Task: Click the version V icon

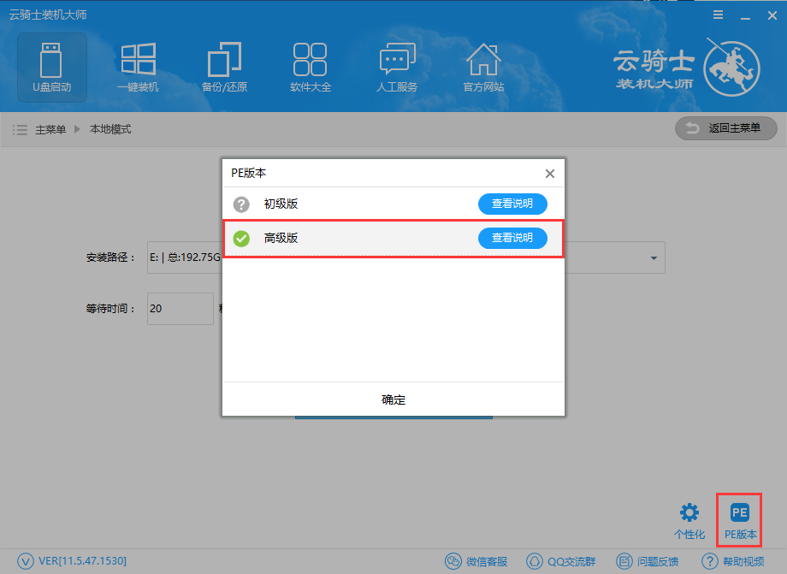Action: 26,561
